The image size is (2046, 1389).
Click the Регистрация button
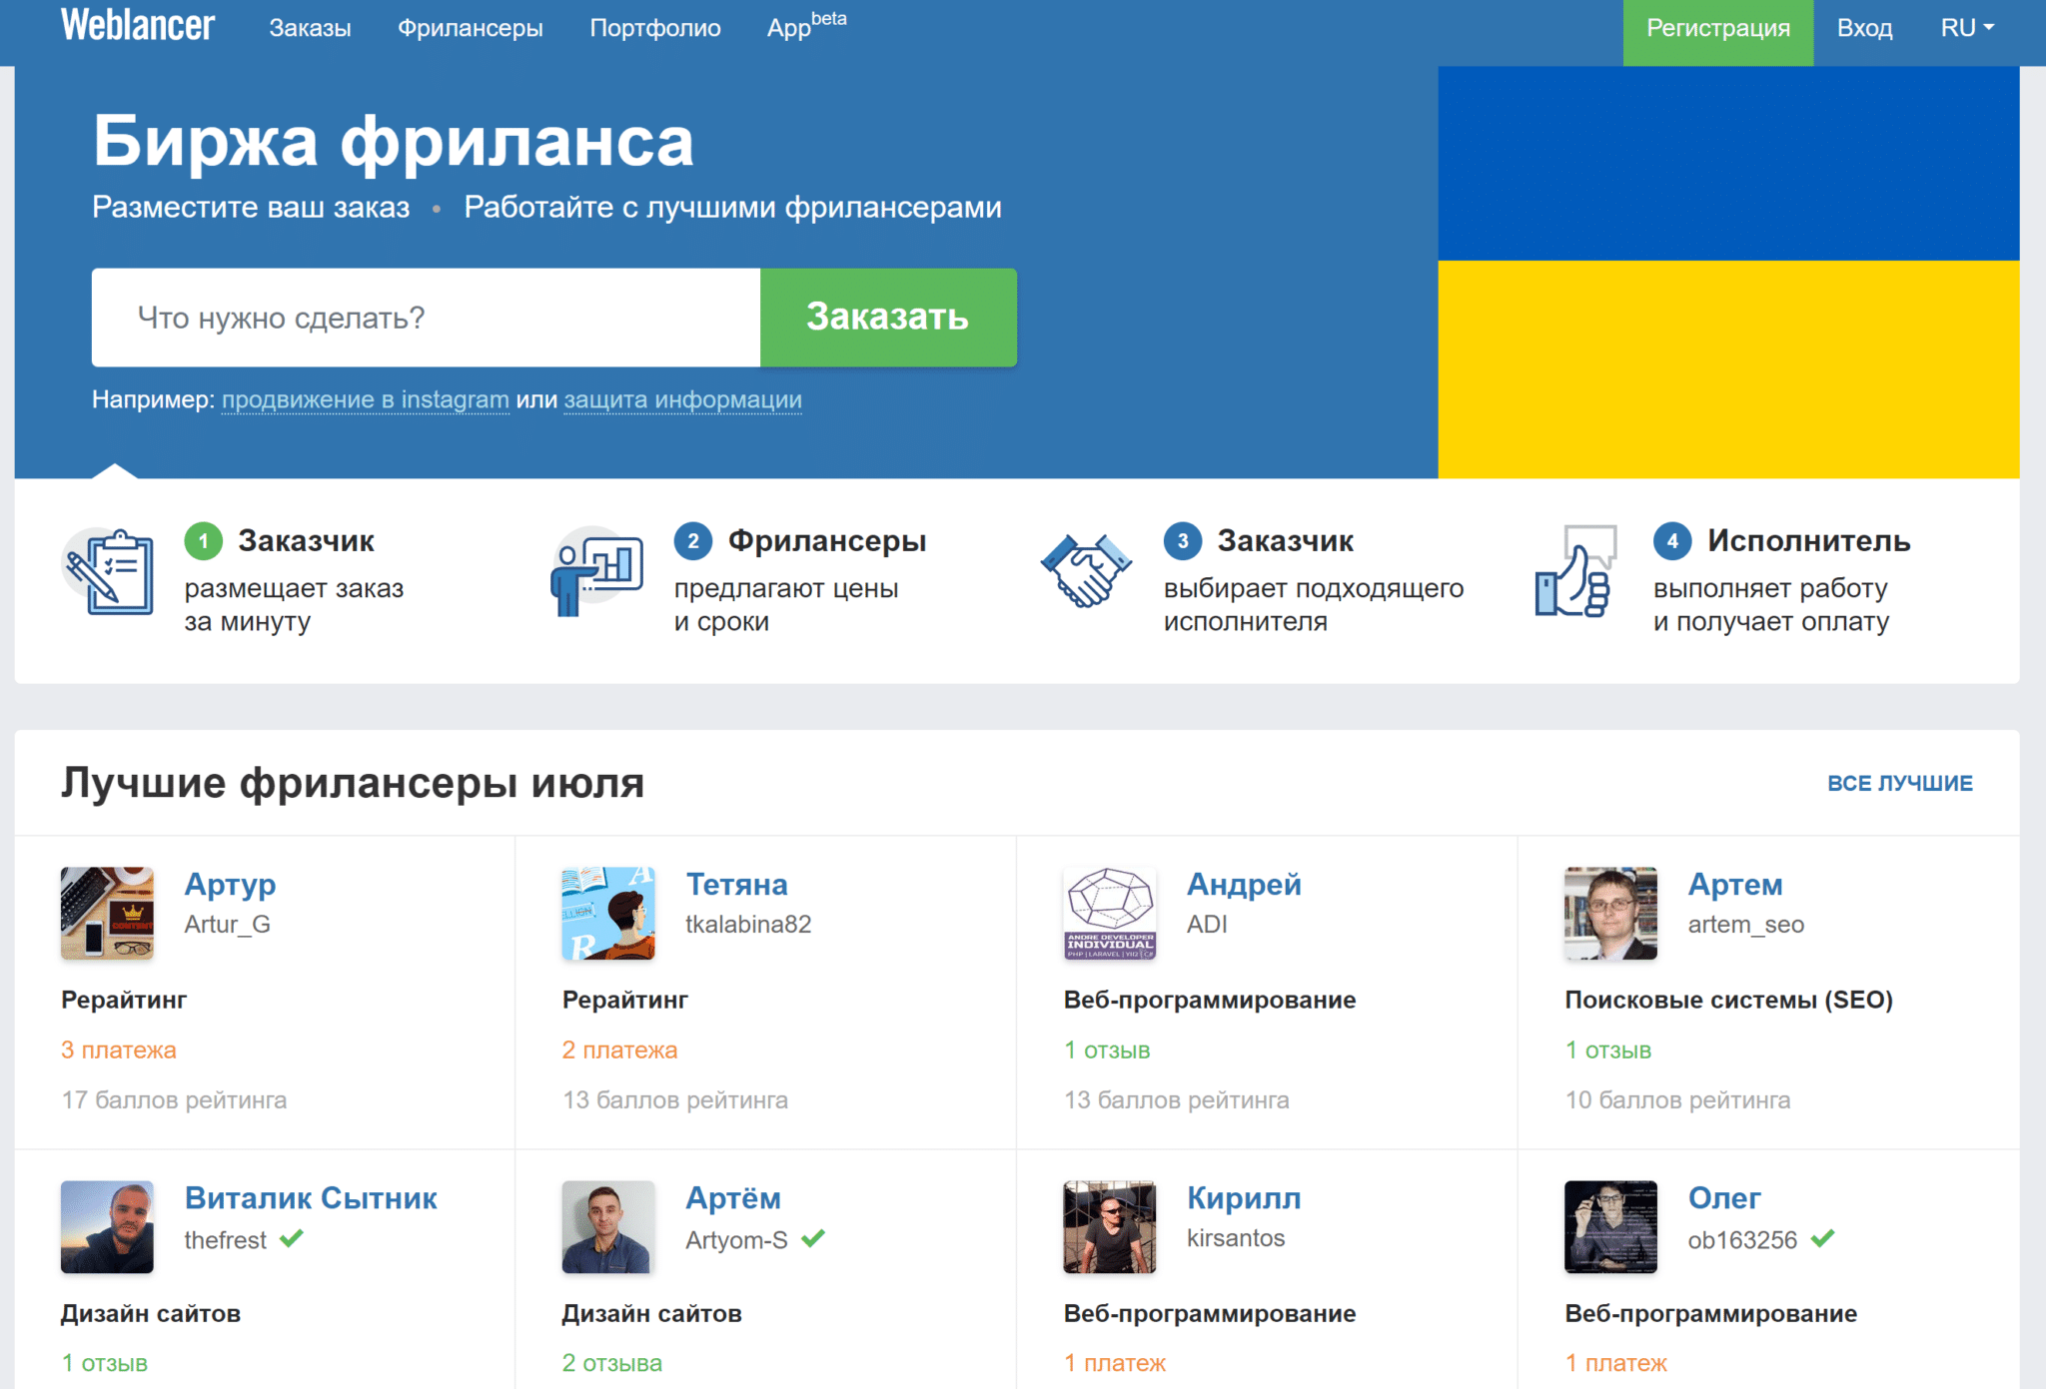[x=1717, y=30]
